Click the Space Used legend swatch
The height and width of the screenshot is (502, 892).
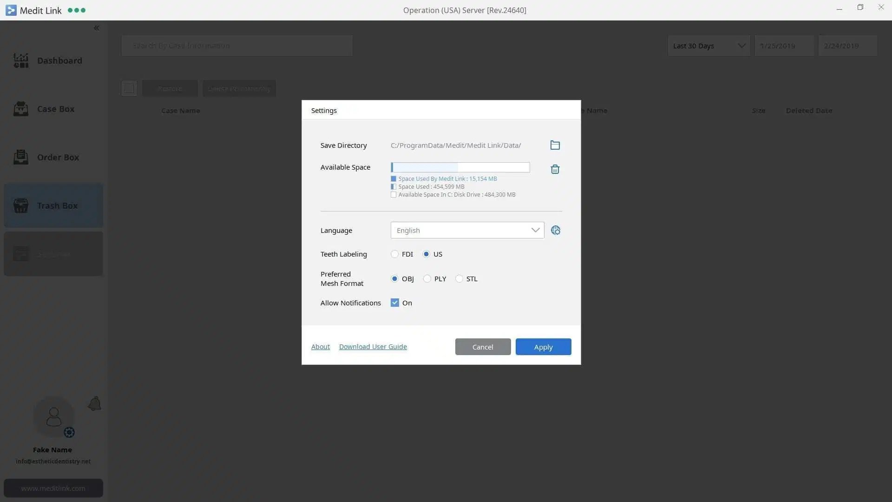pos(394,187)
